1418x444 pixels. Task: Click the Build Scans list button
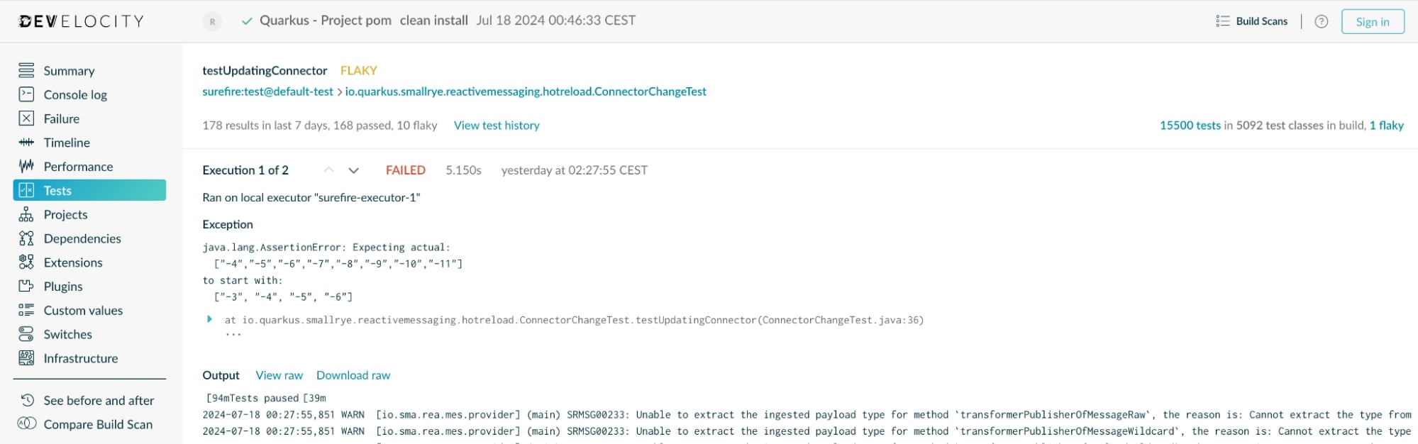pos(1252,21)
